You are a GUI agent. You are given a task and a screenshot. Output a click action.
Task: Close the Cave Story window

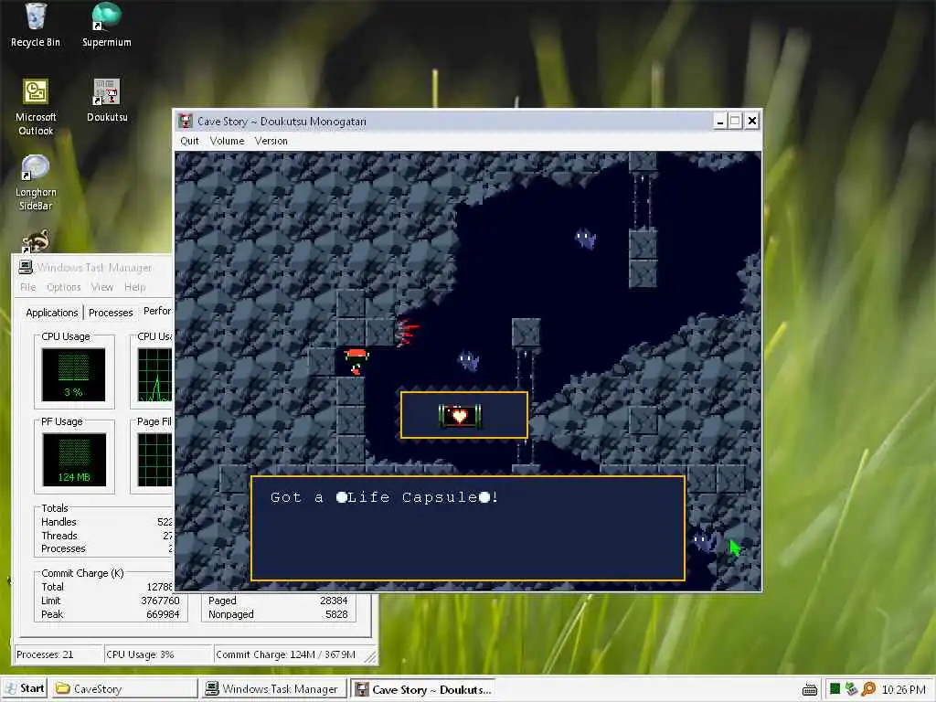point(752,122)
